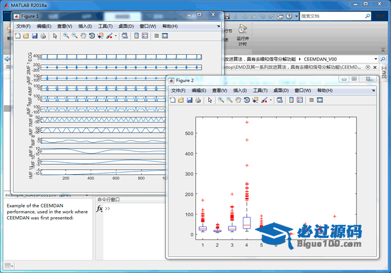Image resolution: width=391 pixels, height=273 pixels.
Task: Show Plot Tools and dock icon in Figure 2
Action: pyautogui.click(x=320, y=100)
